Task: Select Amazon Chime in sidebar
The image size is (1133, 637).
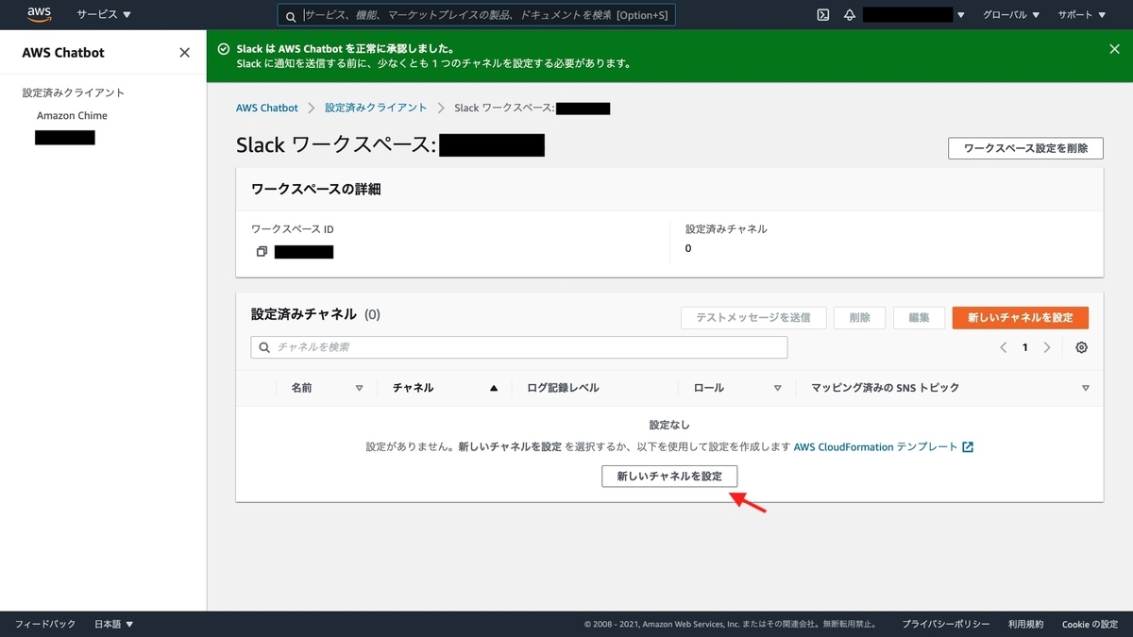Action: pos(72,116)
